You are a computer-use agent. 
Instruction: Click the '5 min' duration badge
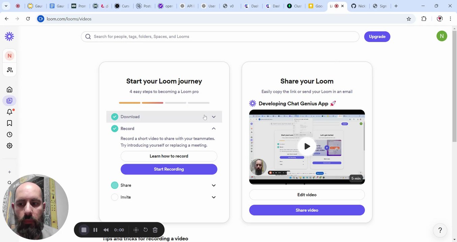coord(356,178)
